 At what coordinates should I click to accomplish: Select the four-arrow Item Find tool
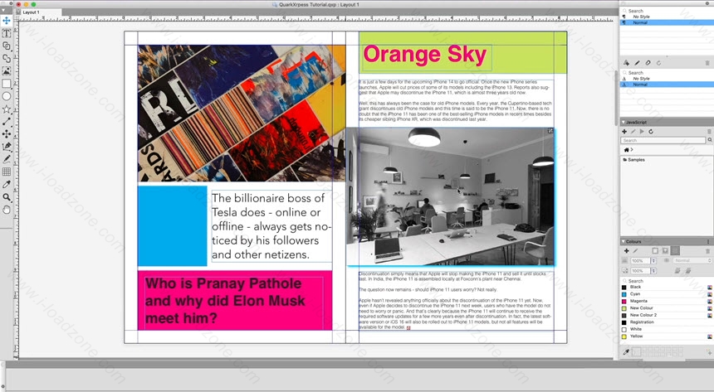click(7, 133)
